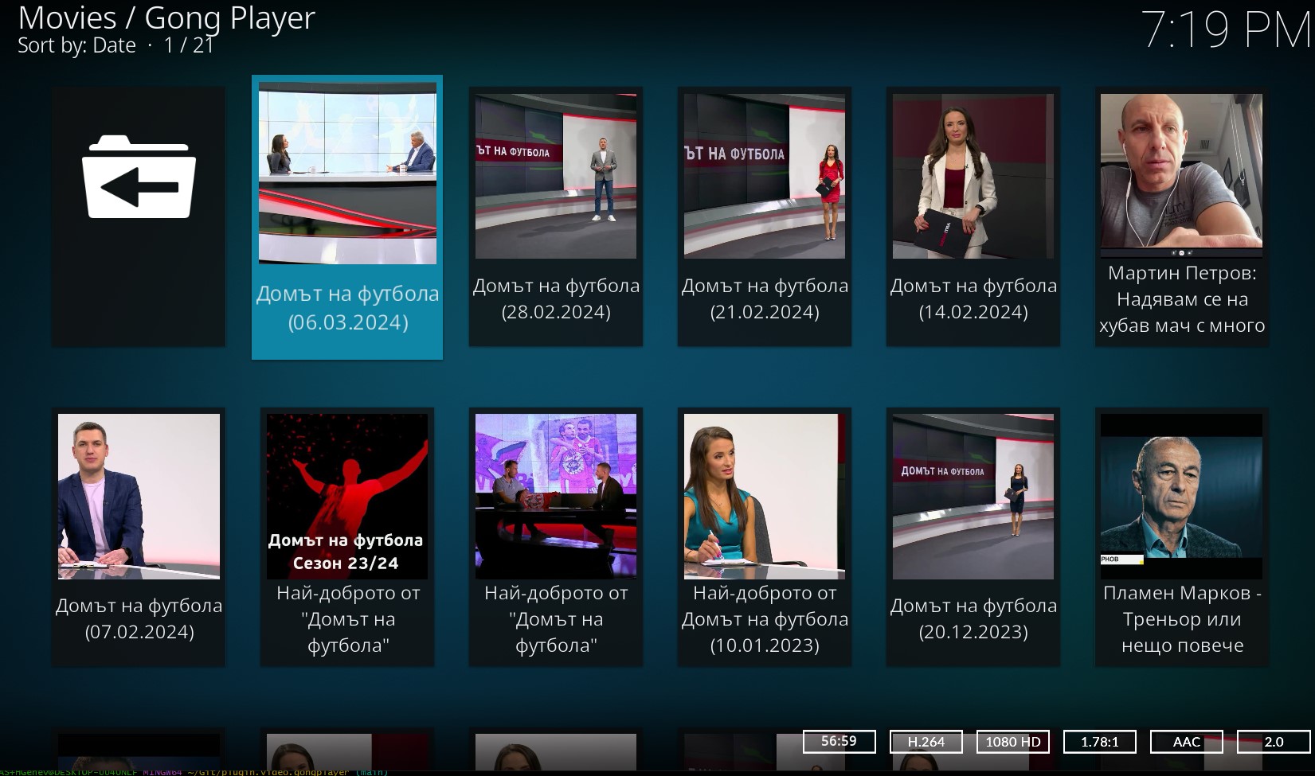Screen dimensions: 1315x776
Task: Click the title Домът на футбола (21.02.2024)
Action: point(765,298)
